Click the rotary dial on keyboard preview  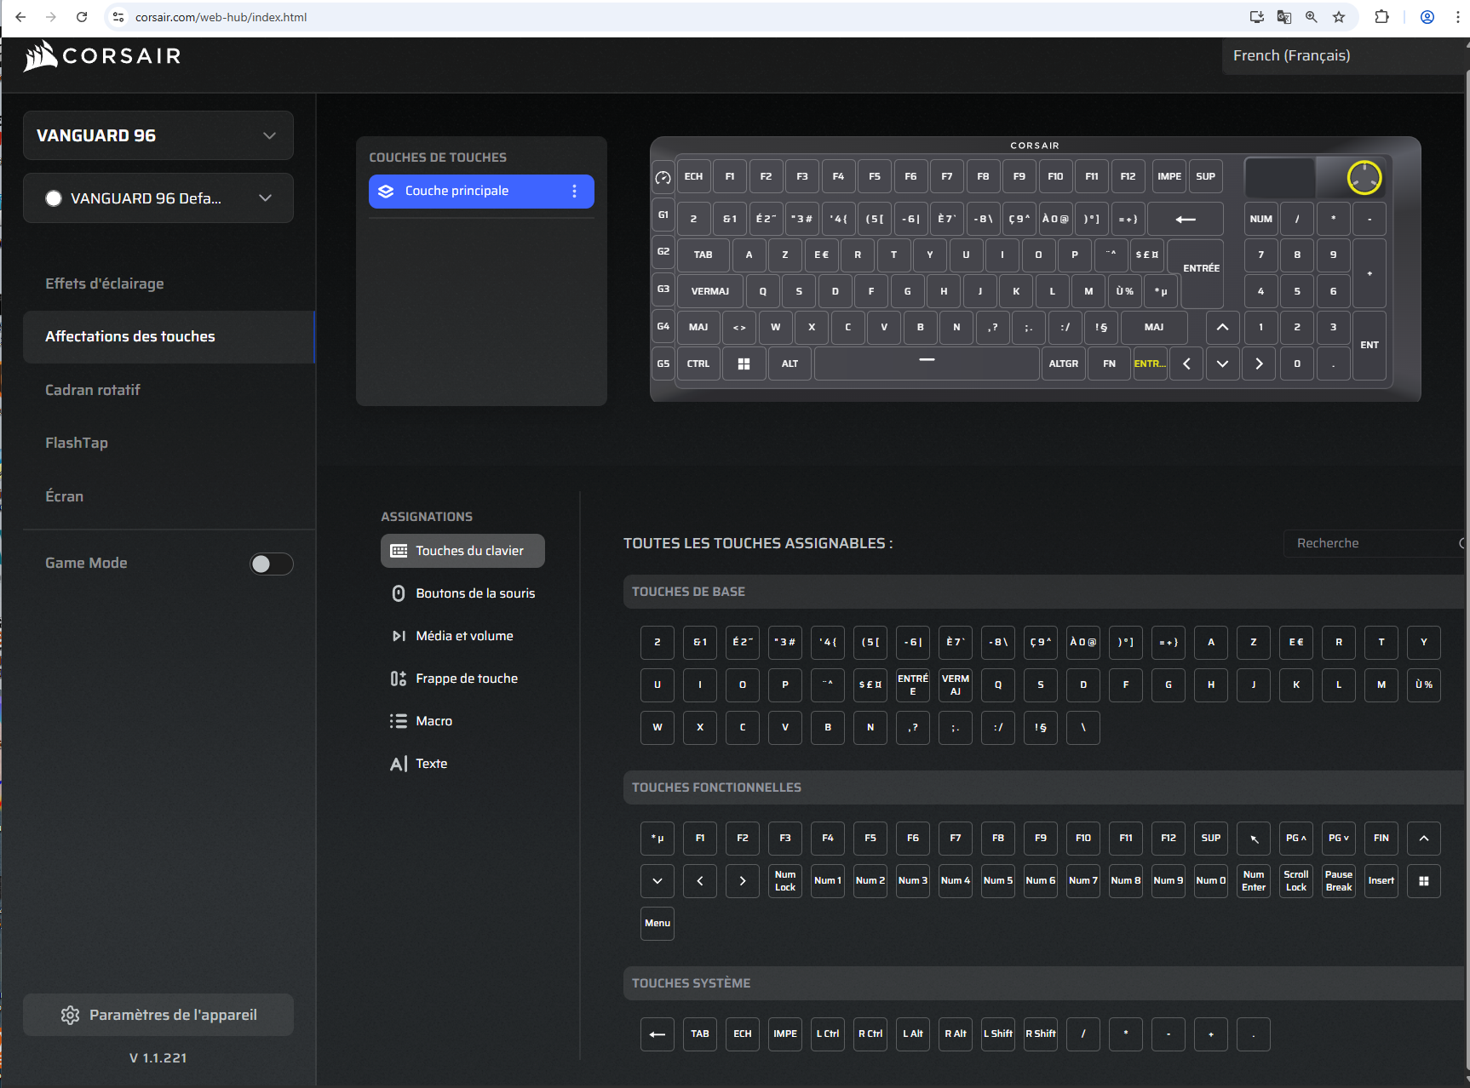coord(1364,177)
